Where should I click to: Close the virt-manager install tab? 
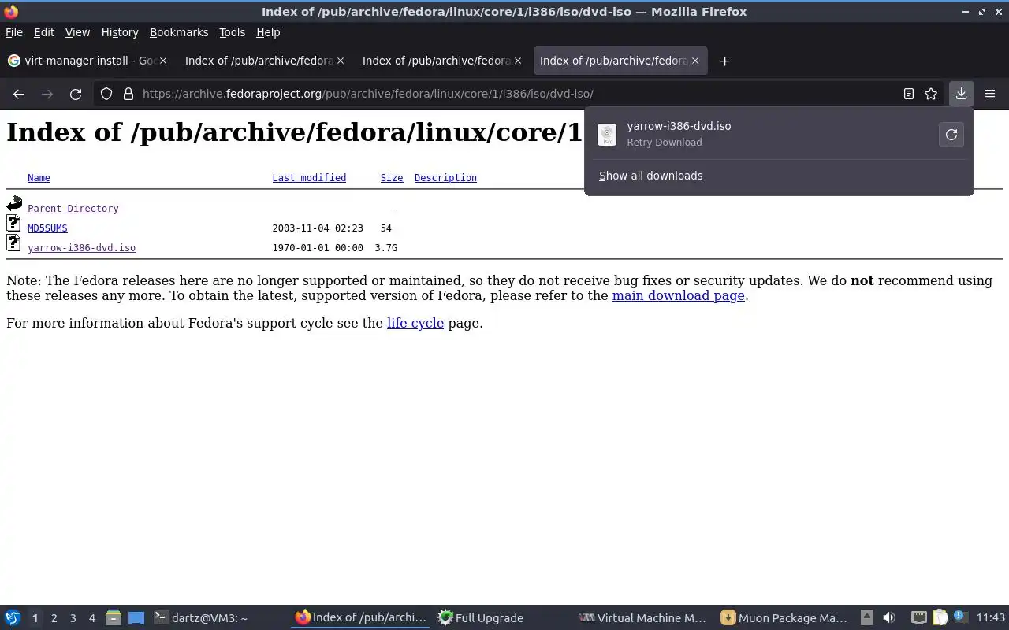click(x=164, y=61)
